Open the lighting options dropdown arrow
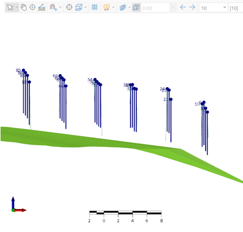This screenshot has width=243, height=232. pyautogui.click(x=113, y=8)
